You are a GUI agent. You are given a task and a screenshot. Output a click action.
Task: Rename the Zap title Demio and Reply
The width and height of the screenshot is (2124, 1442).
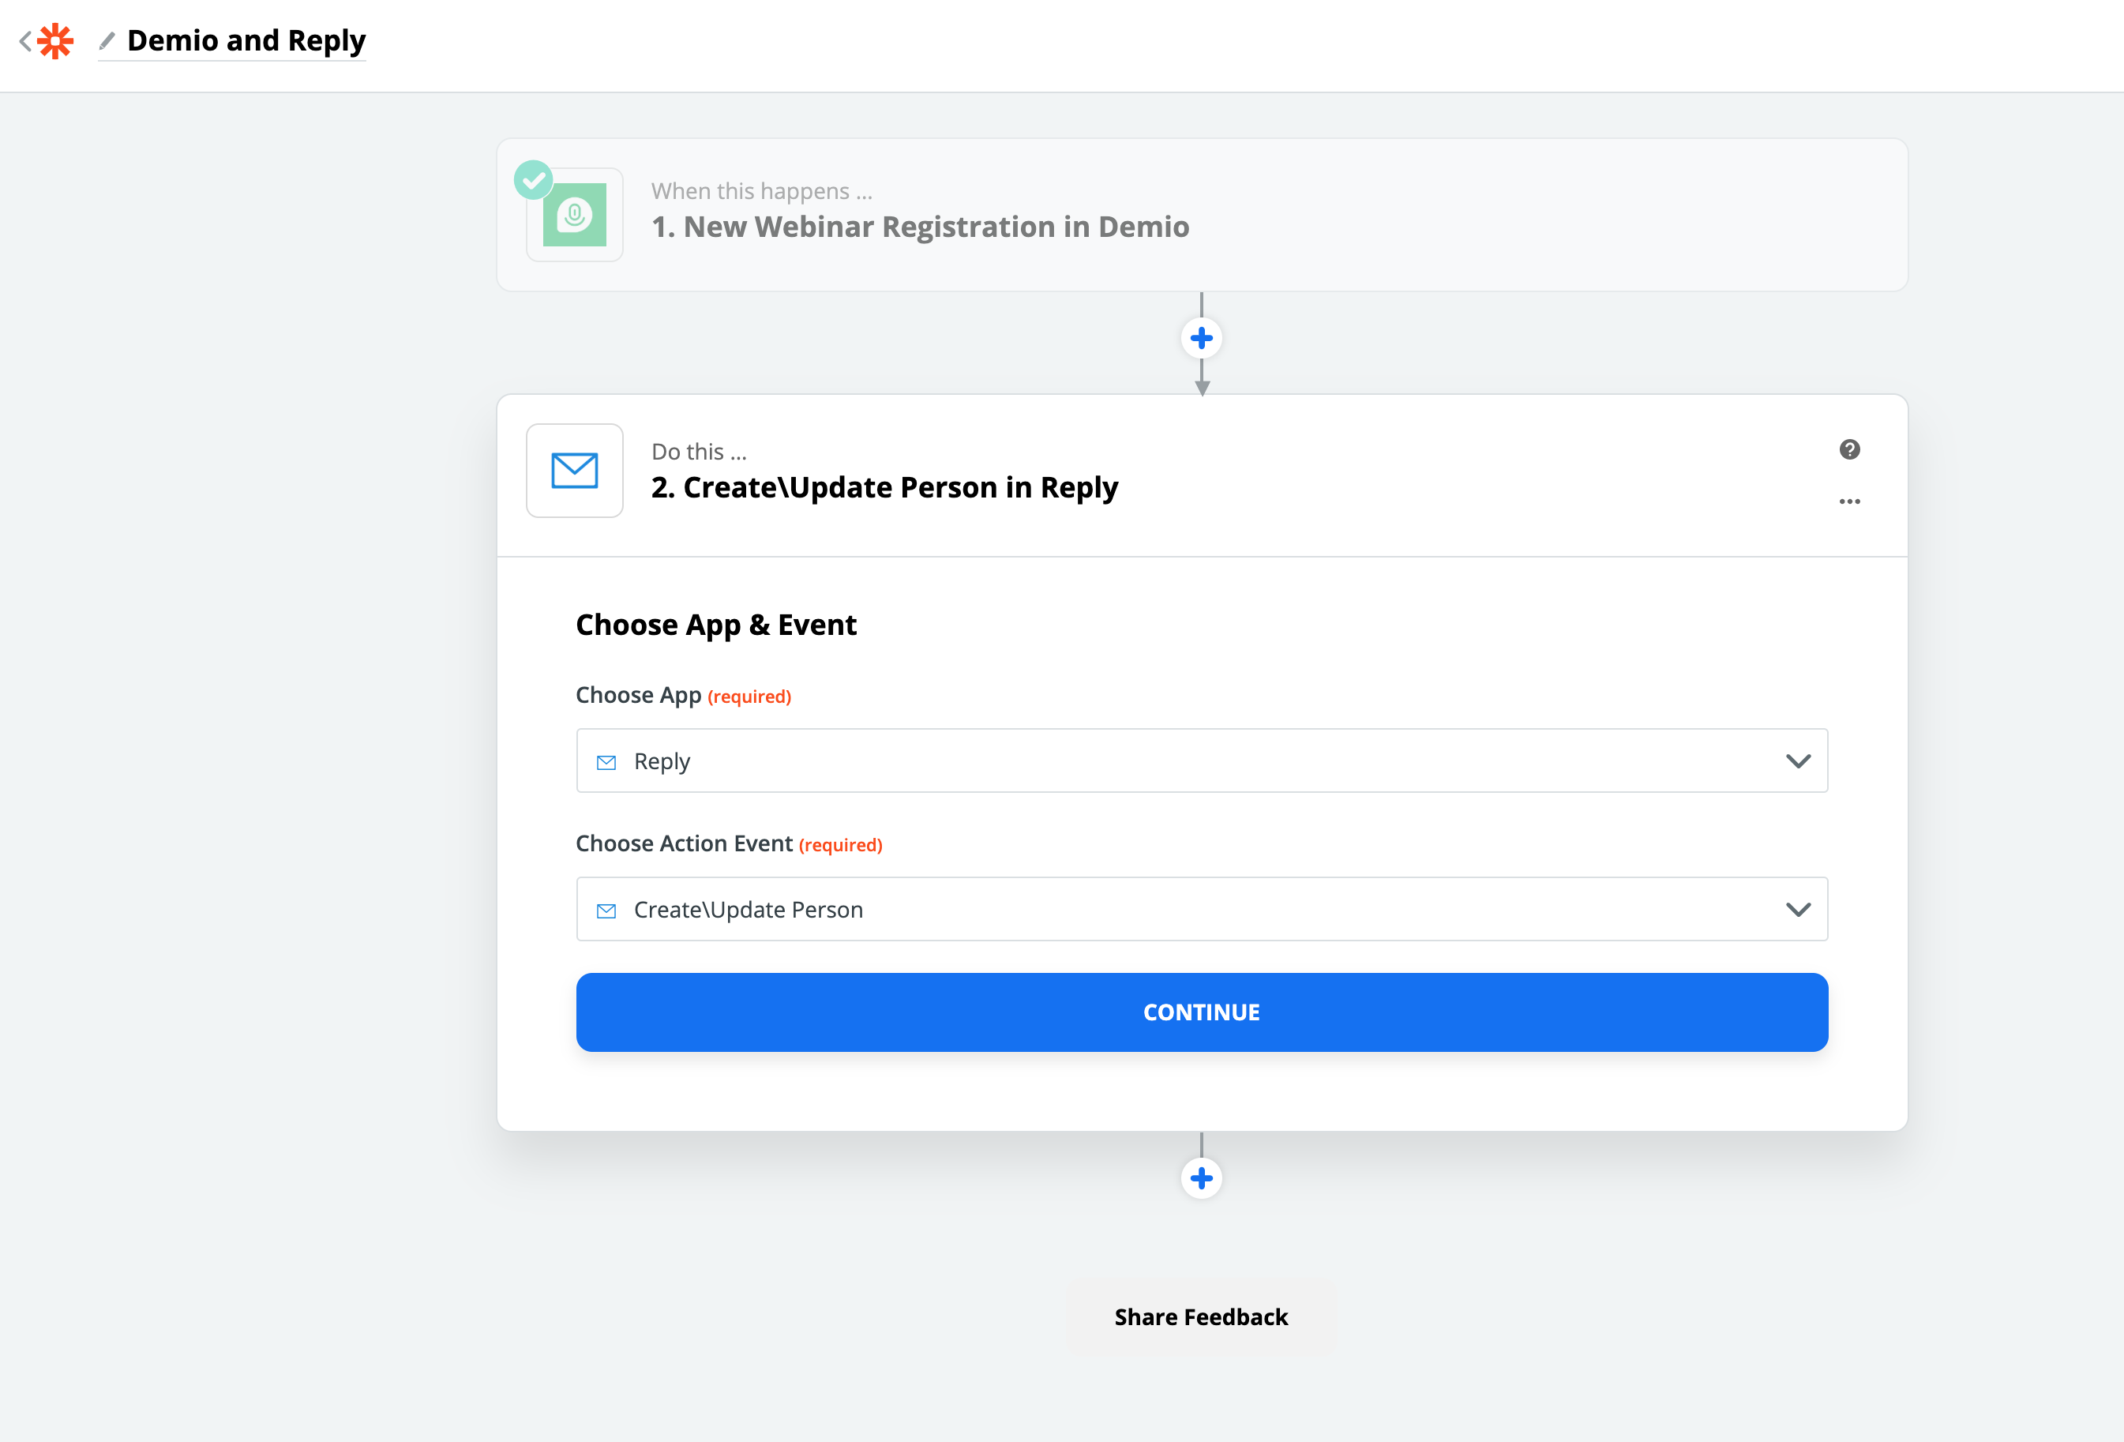click(x=246, y=41)
